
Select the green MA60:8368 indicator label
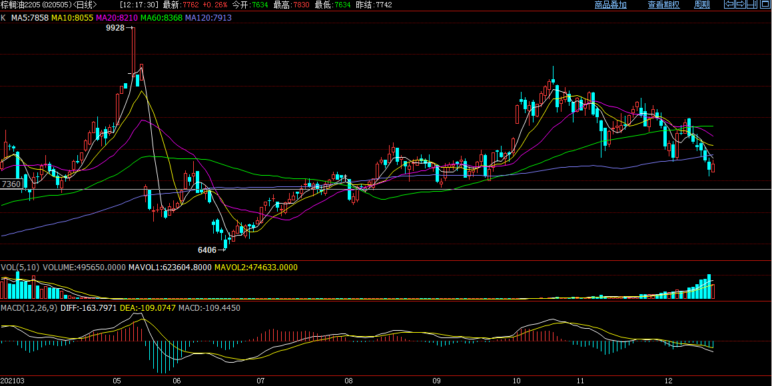(161, 17)
